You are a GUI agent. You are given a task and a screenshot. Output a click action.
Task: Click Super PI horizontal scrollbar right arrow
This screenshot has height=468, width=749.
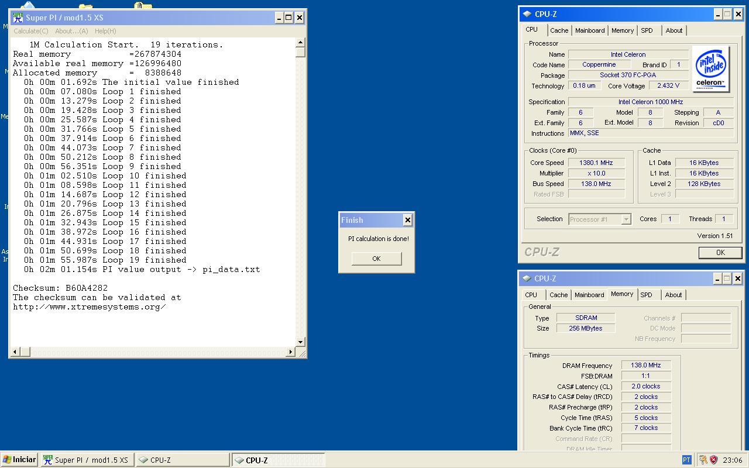tap(291, 352)
